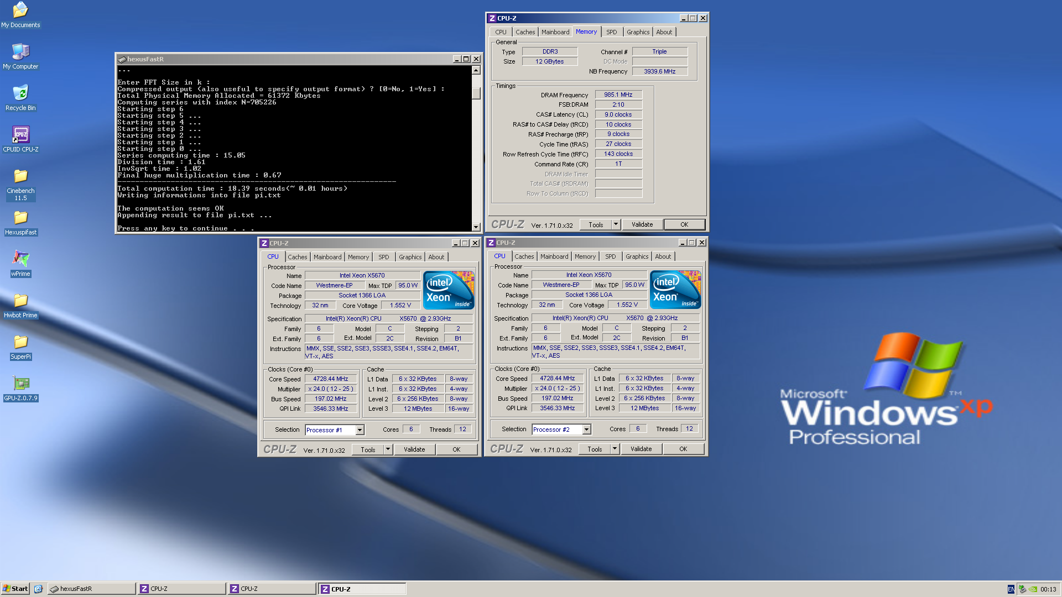1062x597 pixels.
Task: Select the active third CPU-Z taskbar button
Action: click(x=362, y=589)
